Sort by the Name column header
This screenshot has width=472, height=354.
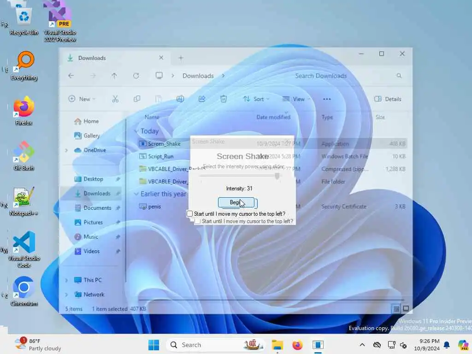click(152, 117)
